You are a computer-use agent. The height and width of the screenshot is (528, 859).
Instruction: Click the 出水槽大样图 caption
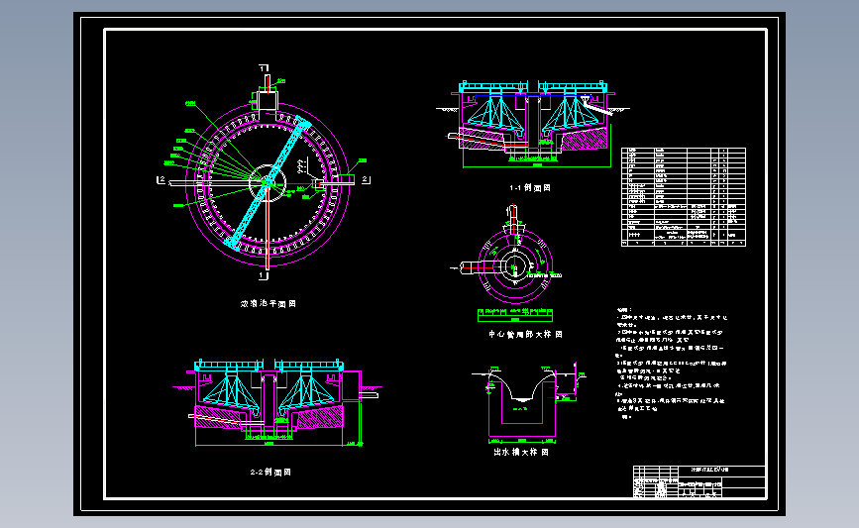521,452
